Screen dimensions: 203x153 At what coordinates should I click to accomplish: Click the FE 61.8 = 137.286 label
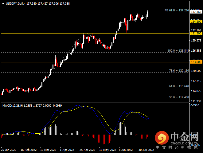point(177,10)
